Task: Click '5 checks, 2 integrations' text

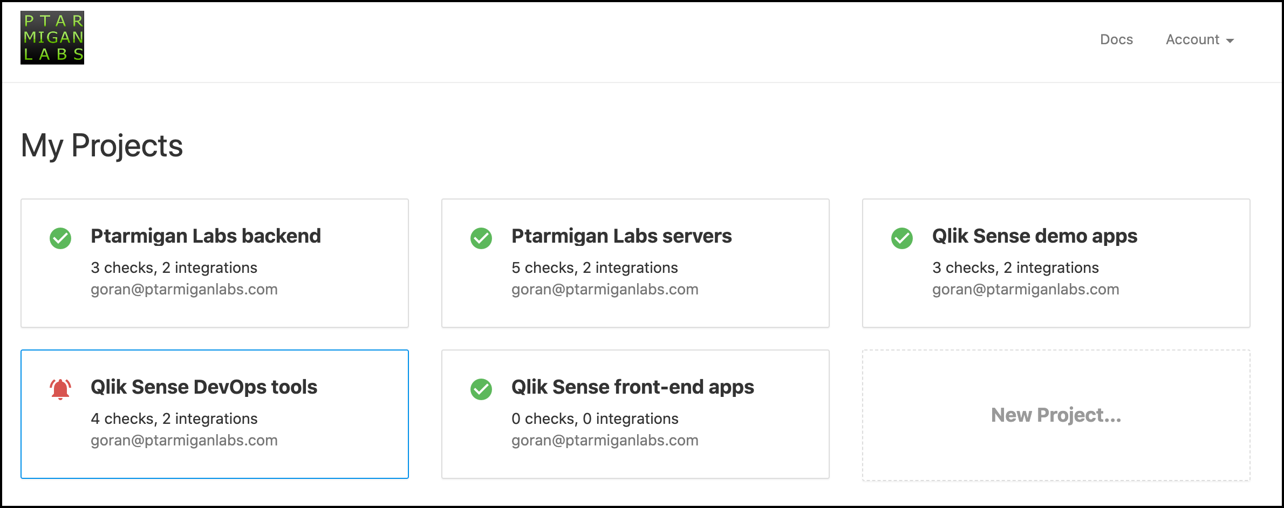Action: [x=595, y=267]
